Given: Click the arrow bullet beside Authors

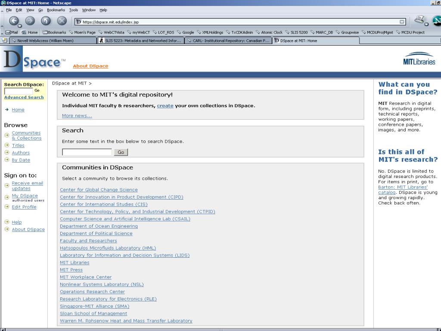Looking at the screenshot, I should [x=7, y=153].
